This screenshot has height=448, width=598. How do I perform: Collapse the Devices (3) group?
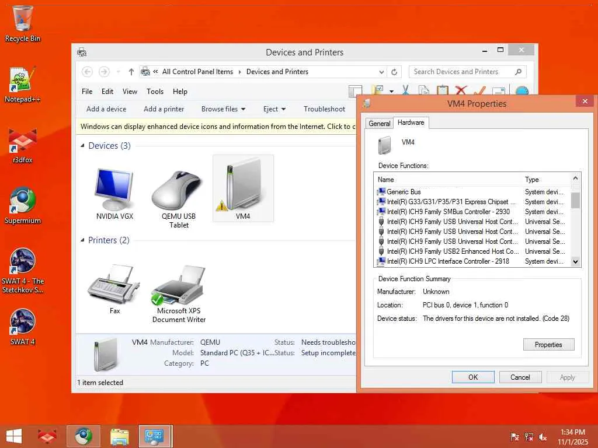coord(83,145)
